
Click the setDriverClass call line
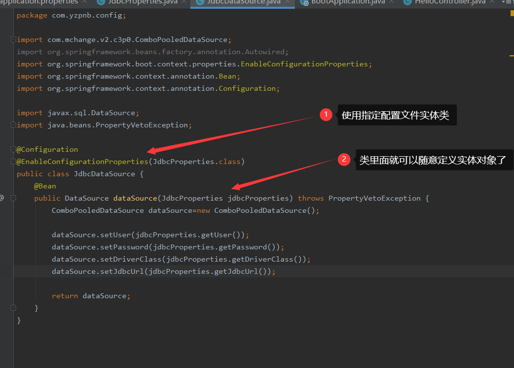181,259
